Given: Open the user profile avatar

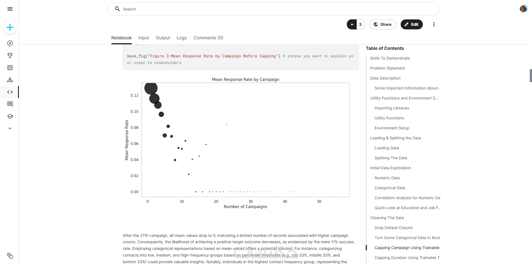Looking at the screenshot, I should coord(523,9).
